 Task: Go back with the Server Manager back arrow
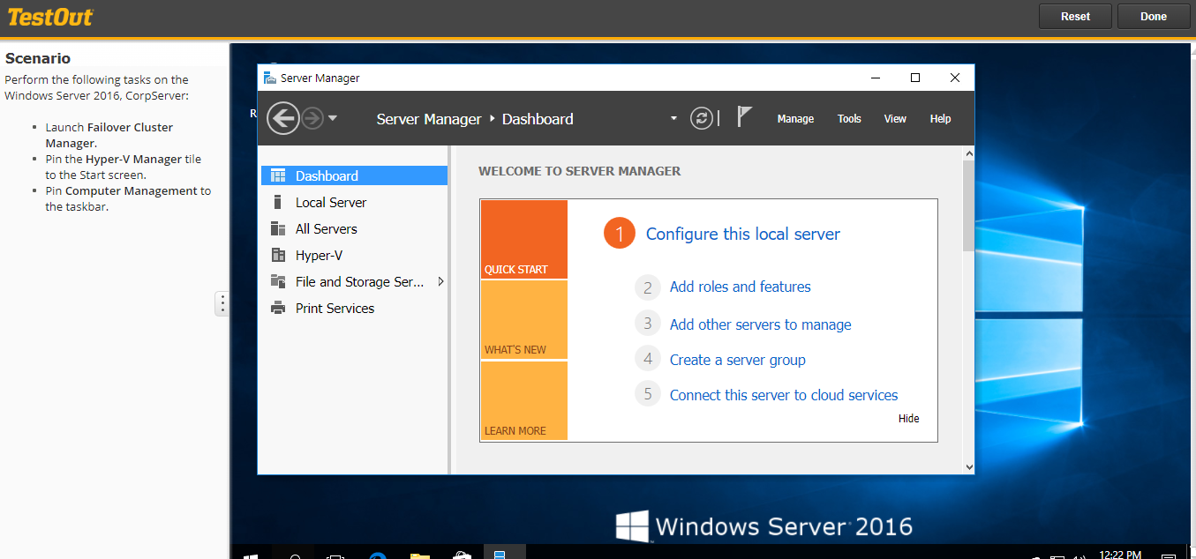coord(282,118)
